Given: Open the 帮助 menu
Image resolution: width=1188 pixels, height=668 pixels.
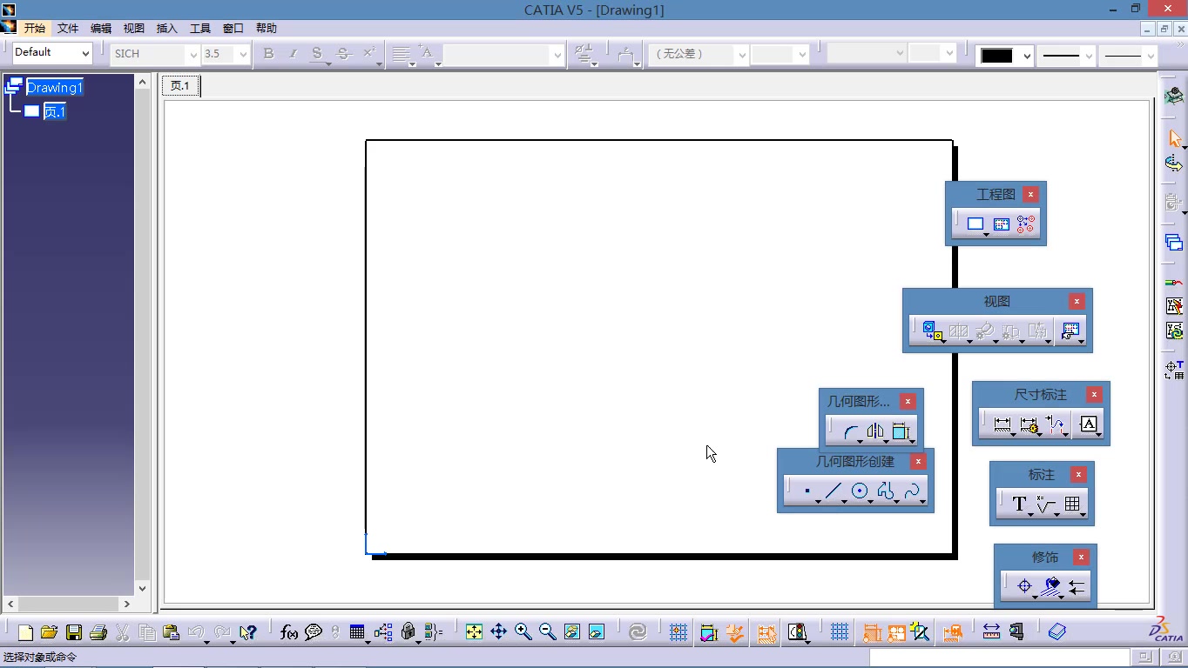Looking at the screenshot, I should coord(267,28).
